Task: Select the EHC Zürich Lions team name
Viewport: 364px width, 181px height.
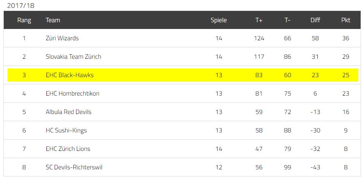Action: pyautogui.click(x=68, y=149)
